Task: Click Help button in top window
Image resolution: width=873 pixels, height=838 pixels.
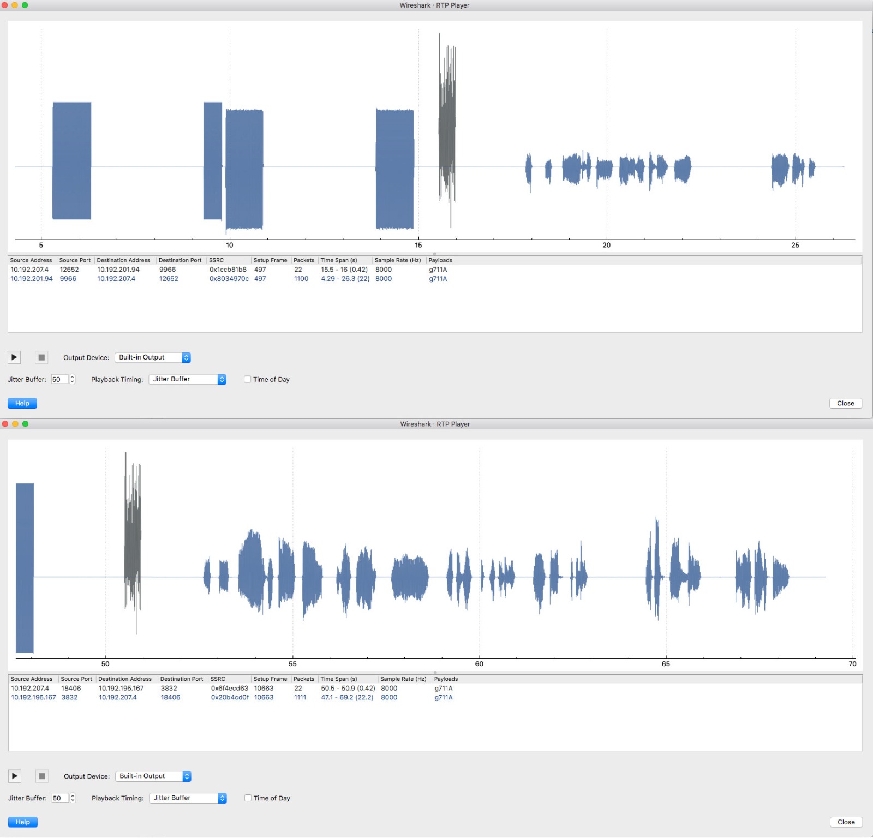Action: (x=22, y=403)
